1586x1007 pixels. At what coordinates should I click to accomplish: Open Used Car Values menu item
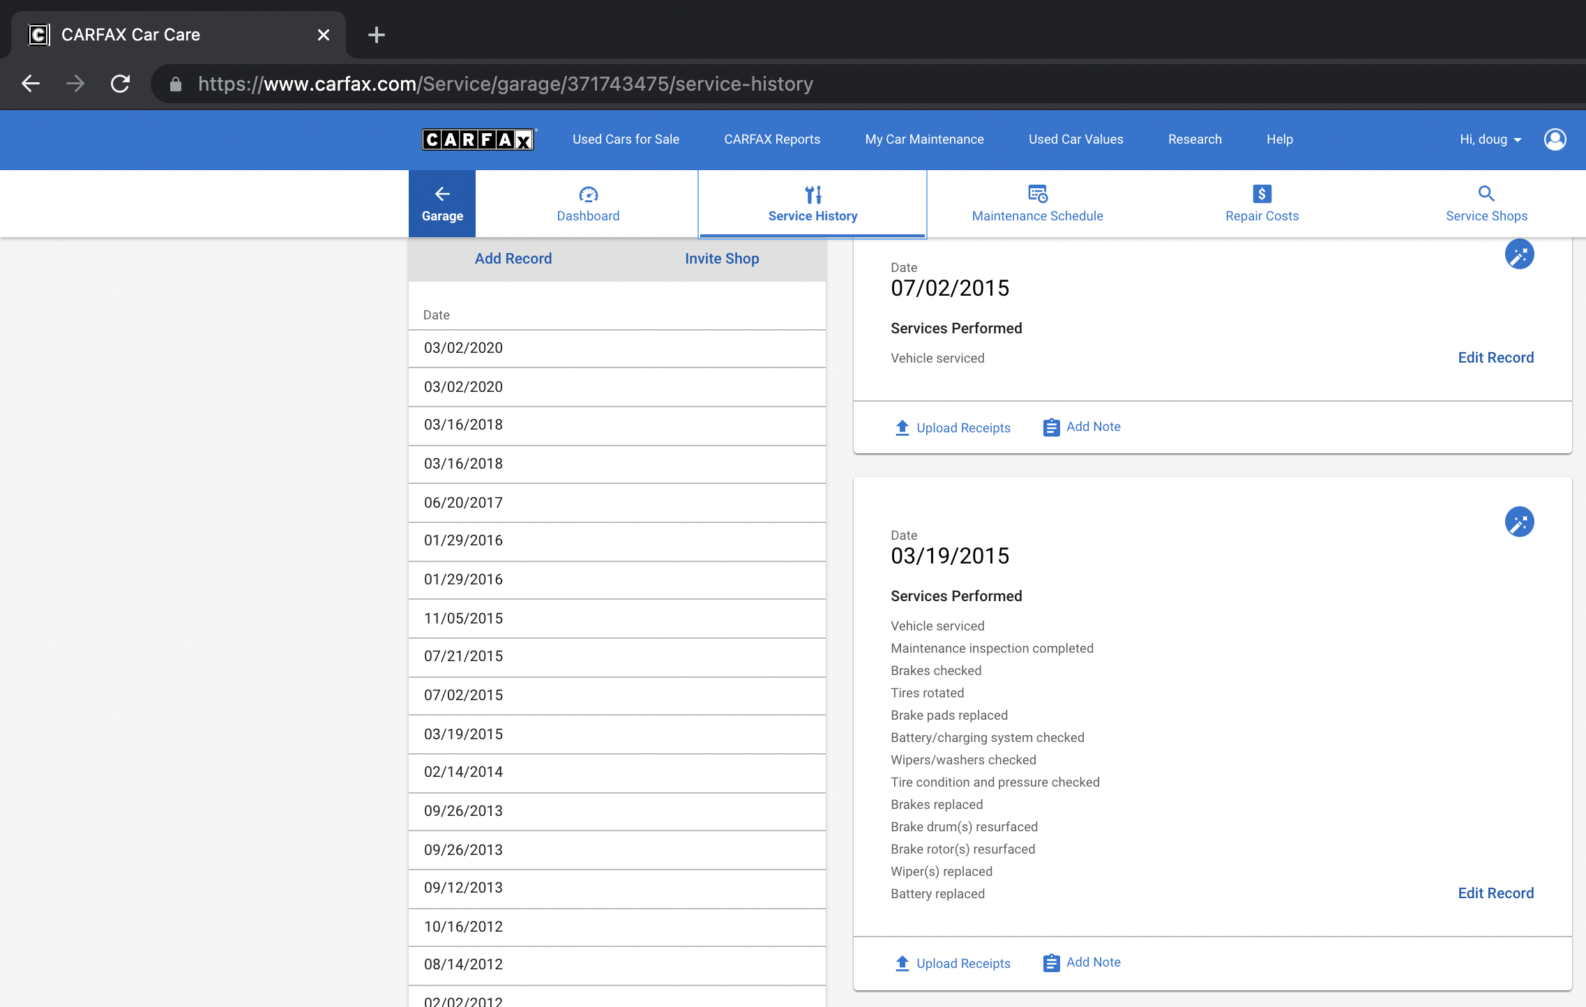coord(1075,139)
